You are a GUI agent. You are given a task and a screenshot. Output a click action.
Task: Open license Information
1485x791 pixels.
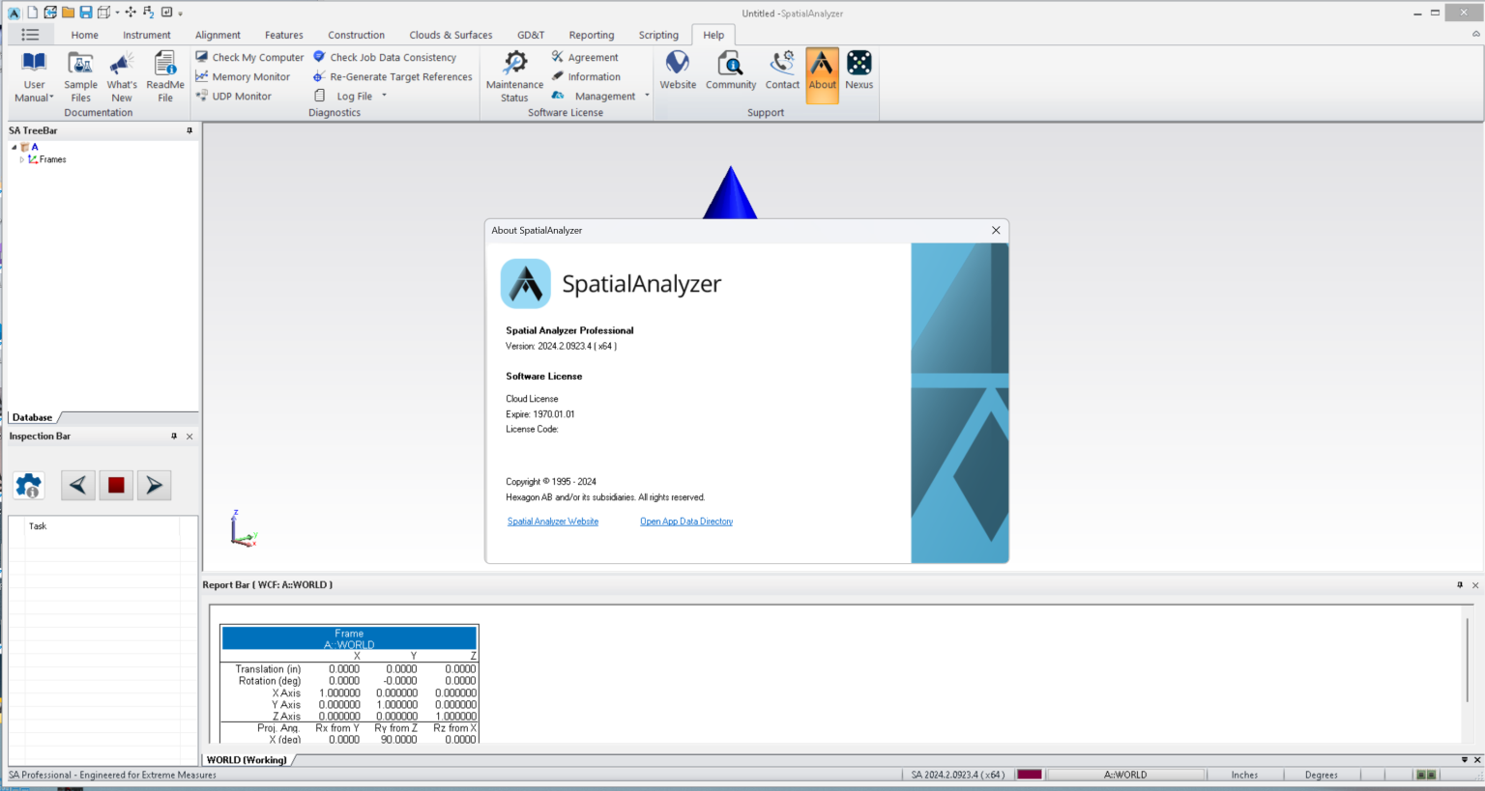(x=586, y=77)
